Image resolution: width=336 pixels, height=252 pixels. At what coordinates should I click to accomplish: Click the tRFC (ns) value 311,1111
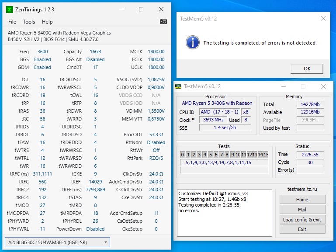click(x=42, y=174)
